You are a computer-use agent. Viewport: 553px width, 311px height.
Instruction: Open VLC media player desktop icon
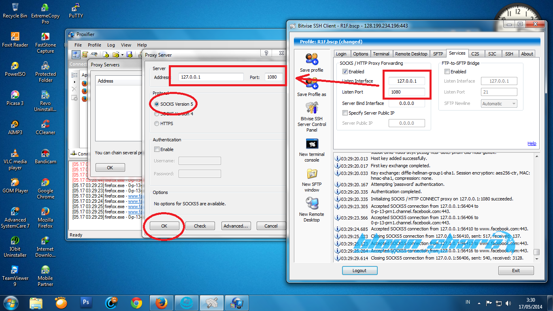[15, 153]
